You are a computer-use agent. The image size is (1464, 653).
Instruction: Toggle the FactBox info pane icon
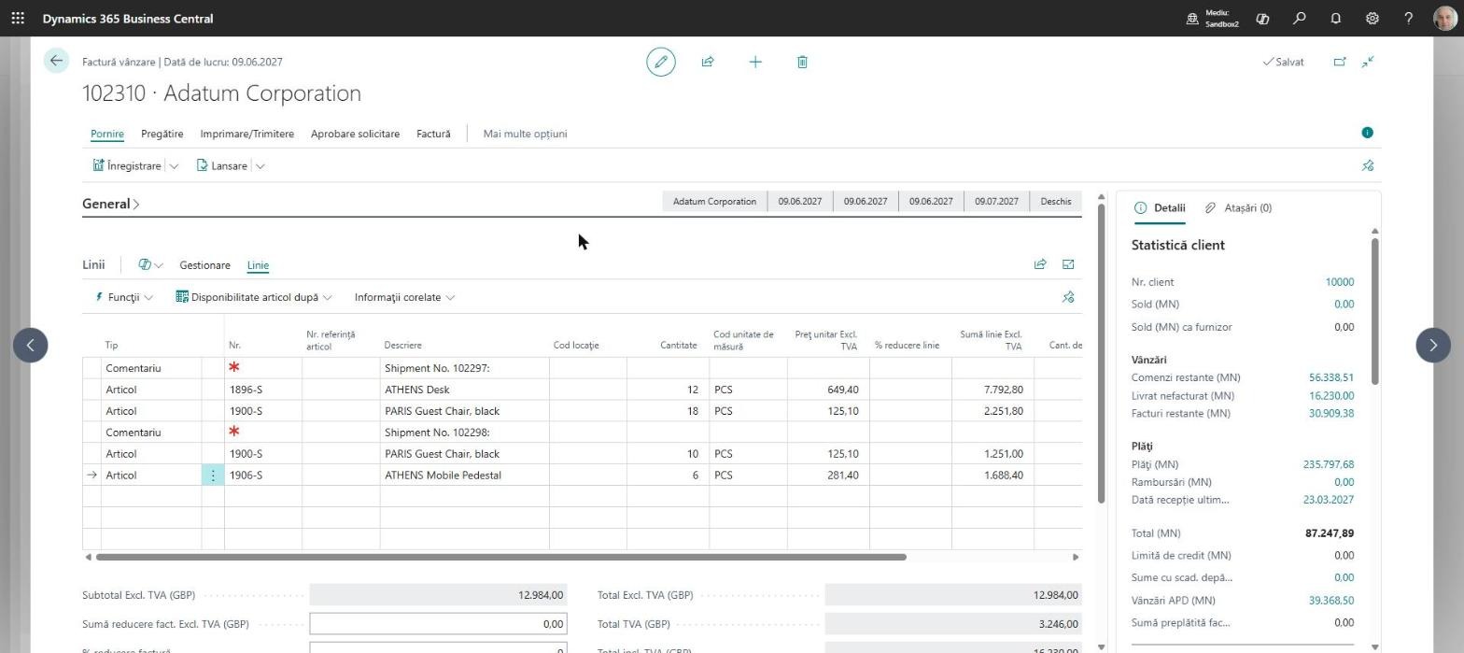tap(1368, 133)
